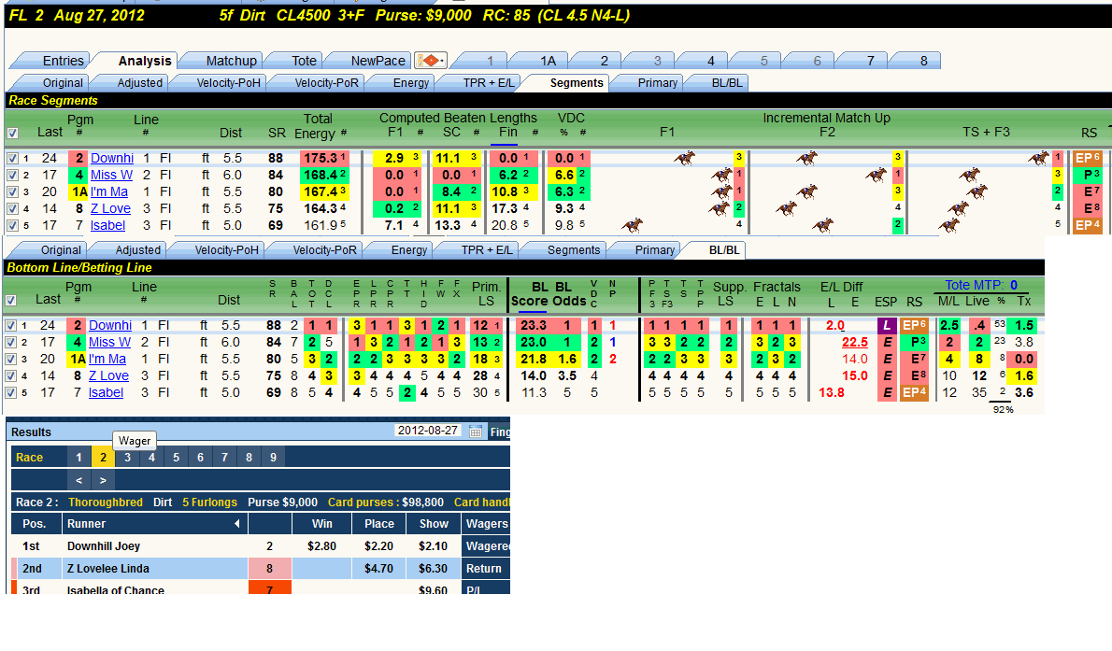Click Isabel's horse marker in the F2 column
This screenshot has height=651, width=1112.
pos(822,225)
